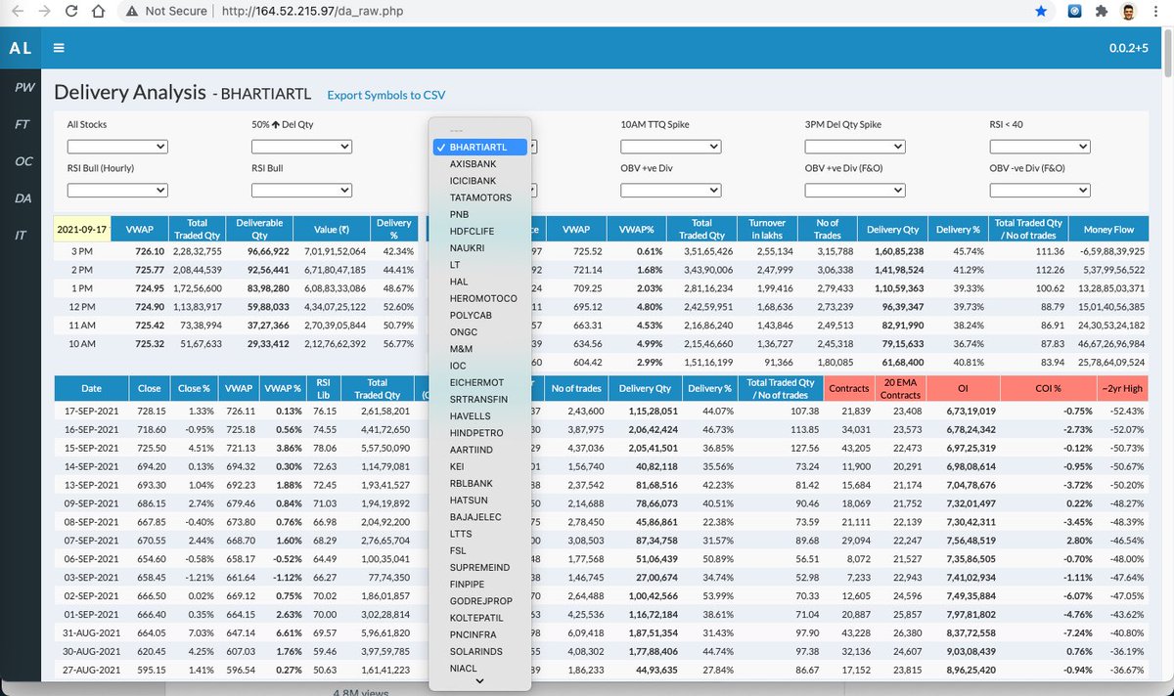Open the All Stocks dropdown
The image size is (1174, 696).
(117, 147)
